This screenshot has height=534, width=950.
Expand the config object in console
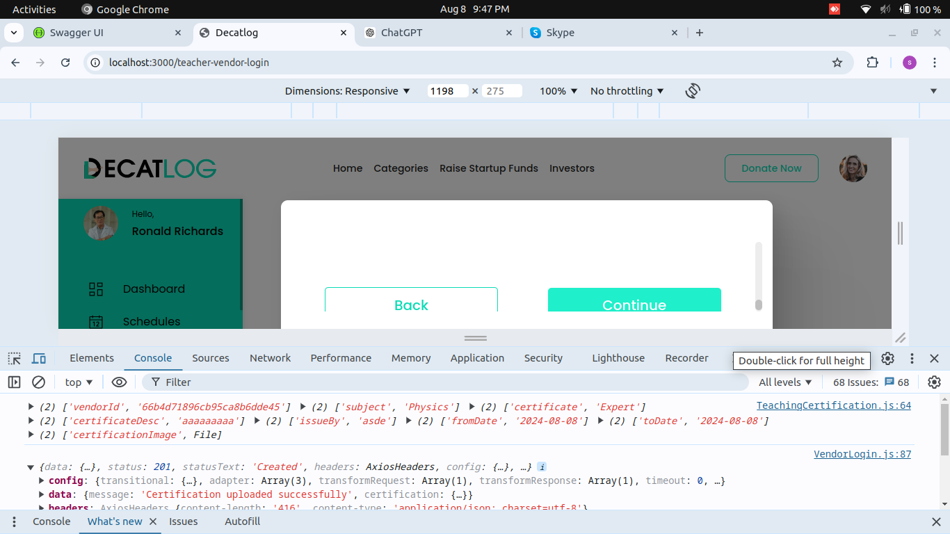(42, 481)
